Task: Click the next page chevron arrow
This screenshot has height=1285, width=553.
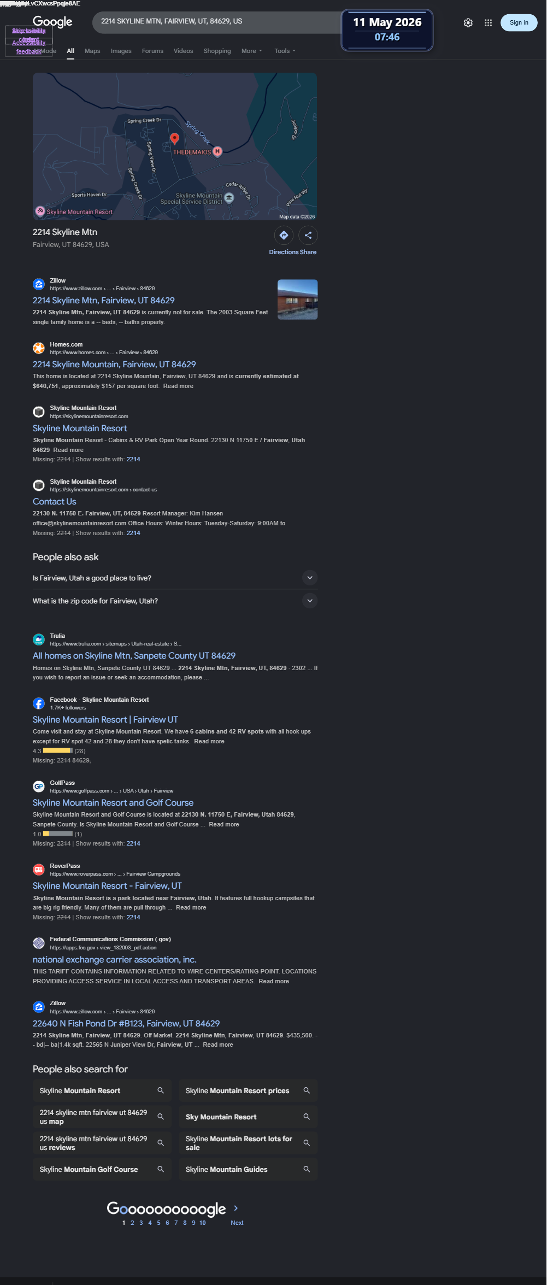Action: coord(236,1208)
